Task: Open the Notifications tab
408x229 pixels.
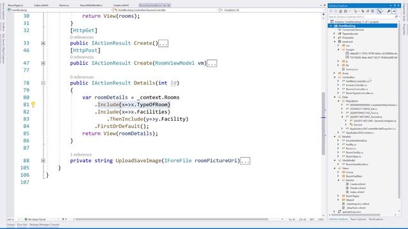Action: click(376, 219)
